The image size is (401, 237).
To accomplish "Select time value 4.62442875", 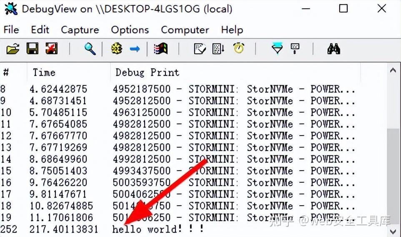I will click(58, 89).
